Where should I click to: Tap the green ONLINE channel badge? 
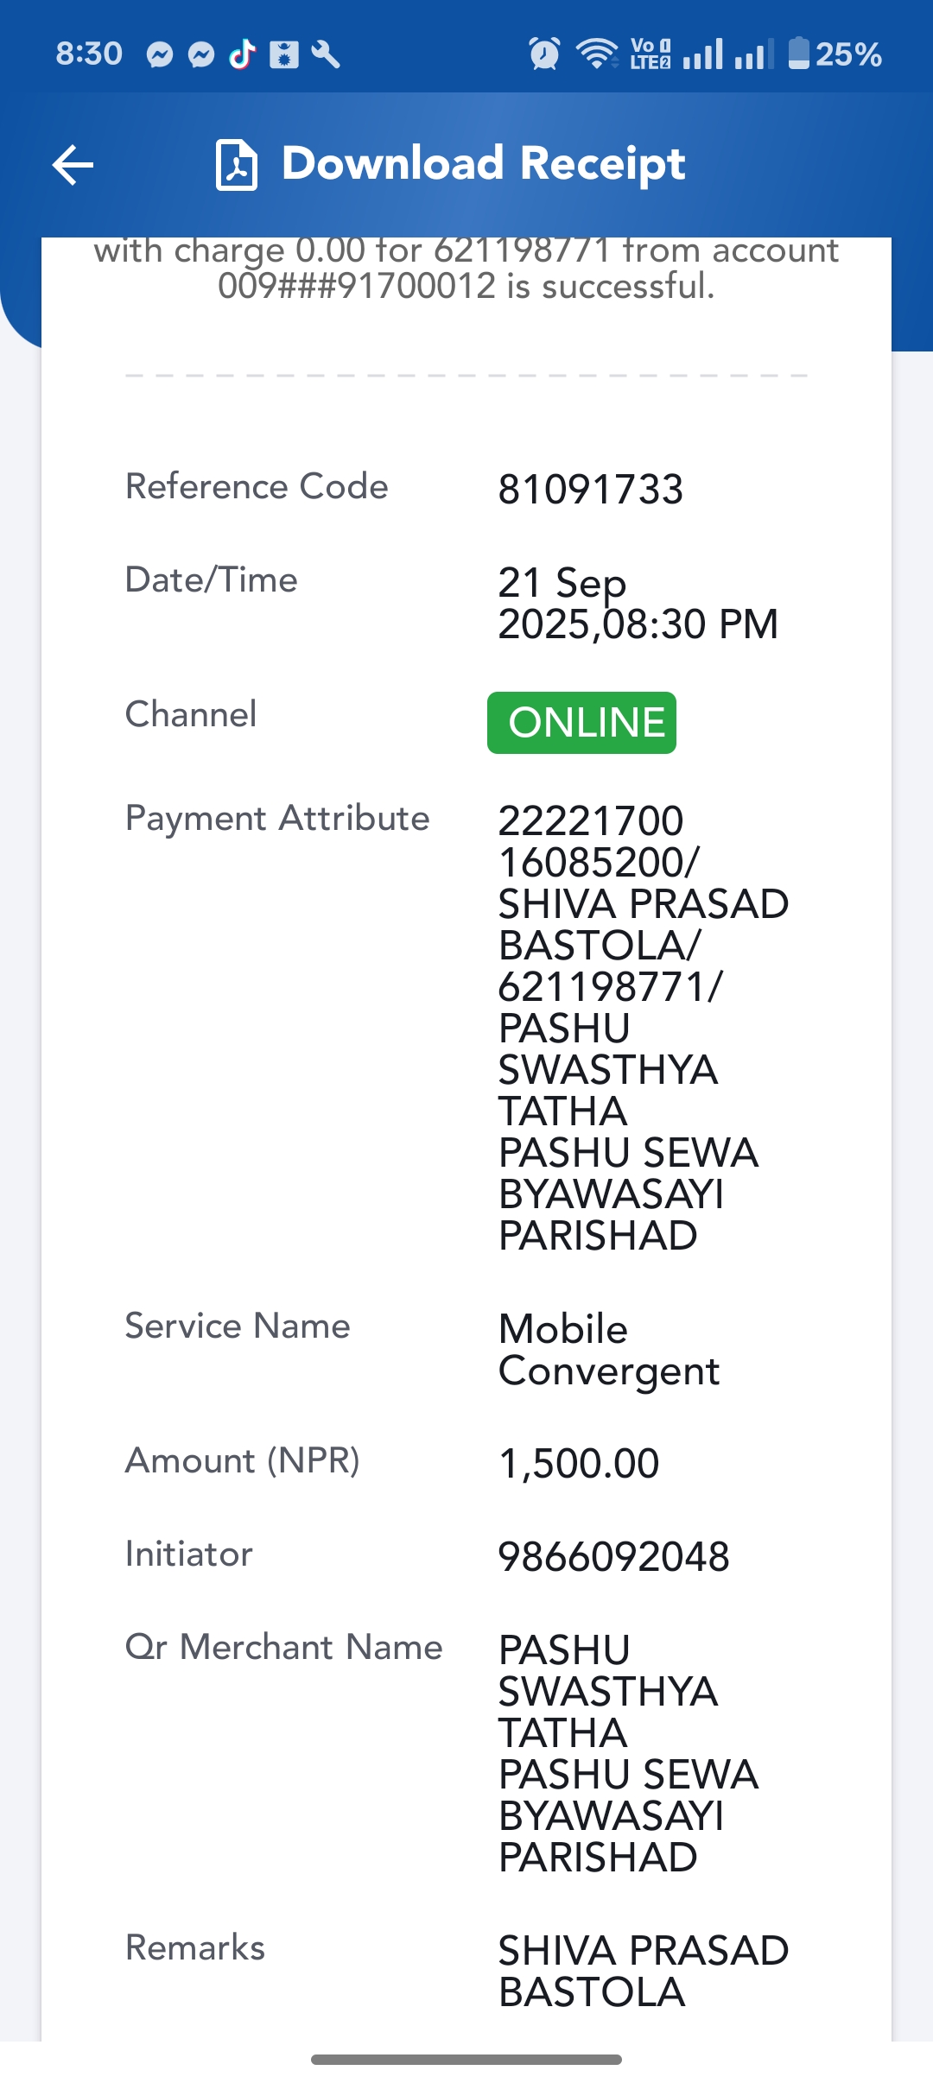(581, 723)
